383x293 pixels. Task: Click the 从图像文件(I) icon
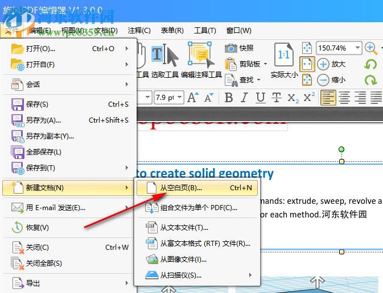pos(152,259)
